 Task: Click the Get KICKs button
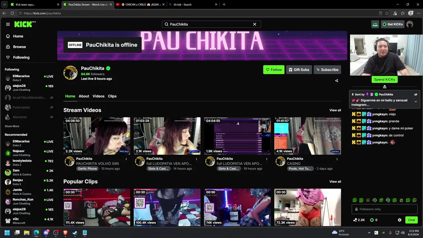tap(393, 24)
